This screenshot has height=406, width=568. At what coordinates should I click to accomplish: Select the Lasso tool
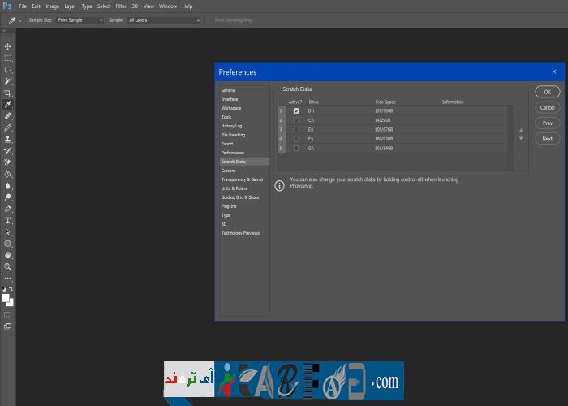click(x=8, y=70)
